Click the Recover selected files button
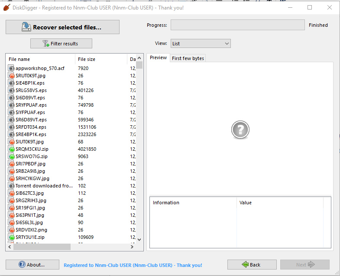Image resolution: width=340 pixels, height=276 pixels. 62,27
